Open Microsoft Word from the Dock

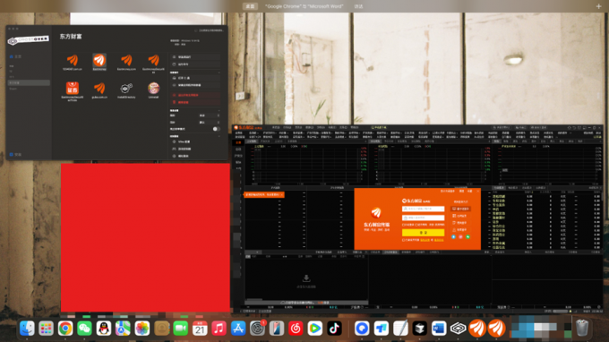click(x=439, y=329)
